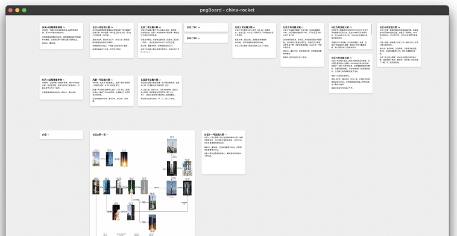Click the scrollbar inside 长征五号运载火箭 card

(371, 29)
